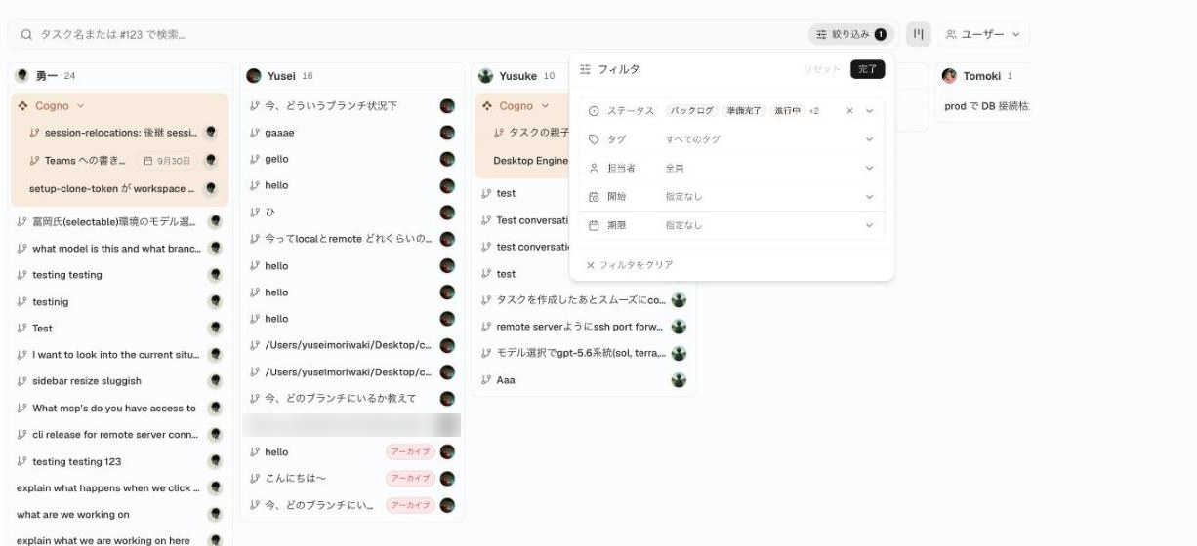Click the タグ tag icon
Viewport: 1197px width, 546px height.
(594, 139)
